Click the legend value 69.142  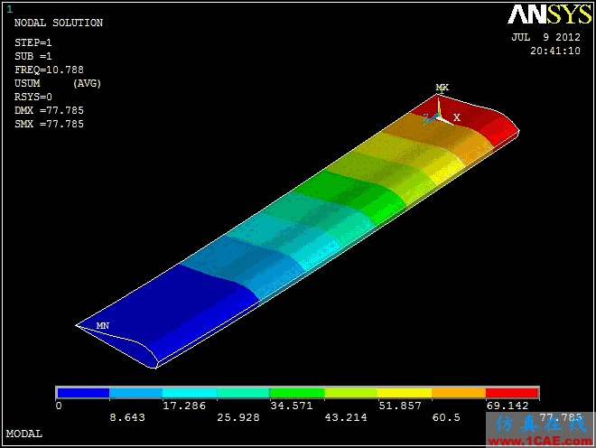[508, 406]
